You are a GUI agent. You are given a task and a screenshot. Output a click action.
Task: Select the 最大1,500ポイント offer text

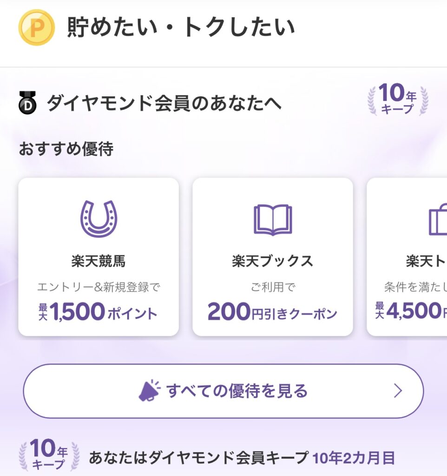[98, 311]
